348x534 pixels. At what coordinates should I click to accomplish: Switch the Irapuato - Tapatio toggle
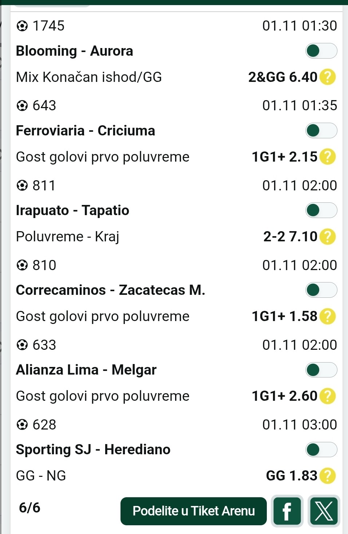click(321, 210)
